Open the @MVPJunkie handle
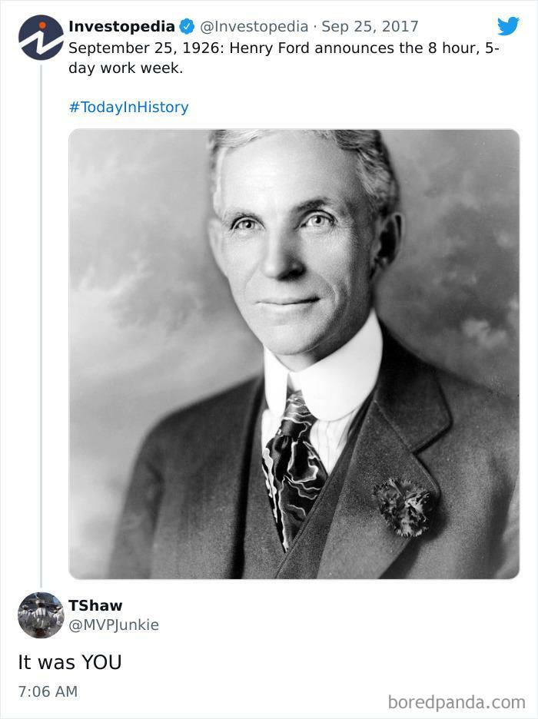The image size is (538, 719). pos(114,625)
